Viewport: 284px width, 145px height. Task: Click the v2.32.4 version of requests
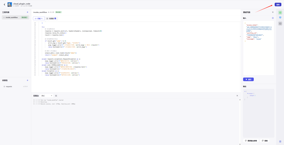(x=25, y=87)
